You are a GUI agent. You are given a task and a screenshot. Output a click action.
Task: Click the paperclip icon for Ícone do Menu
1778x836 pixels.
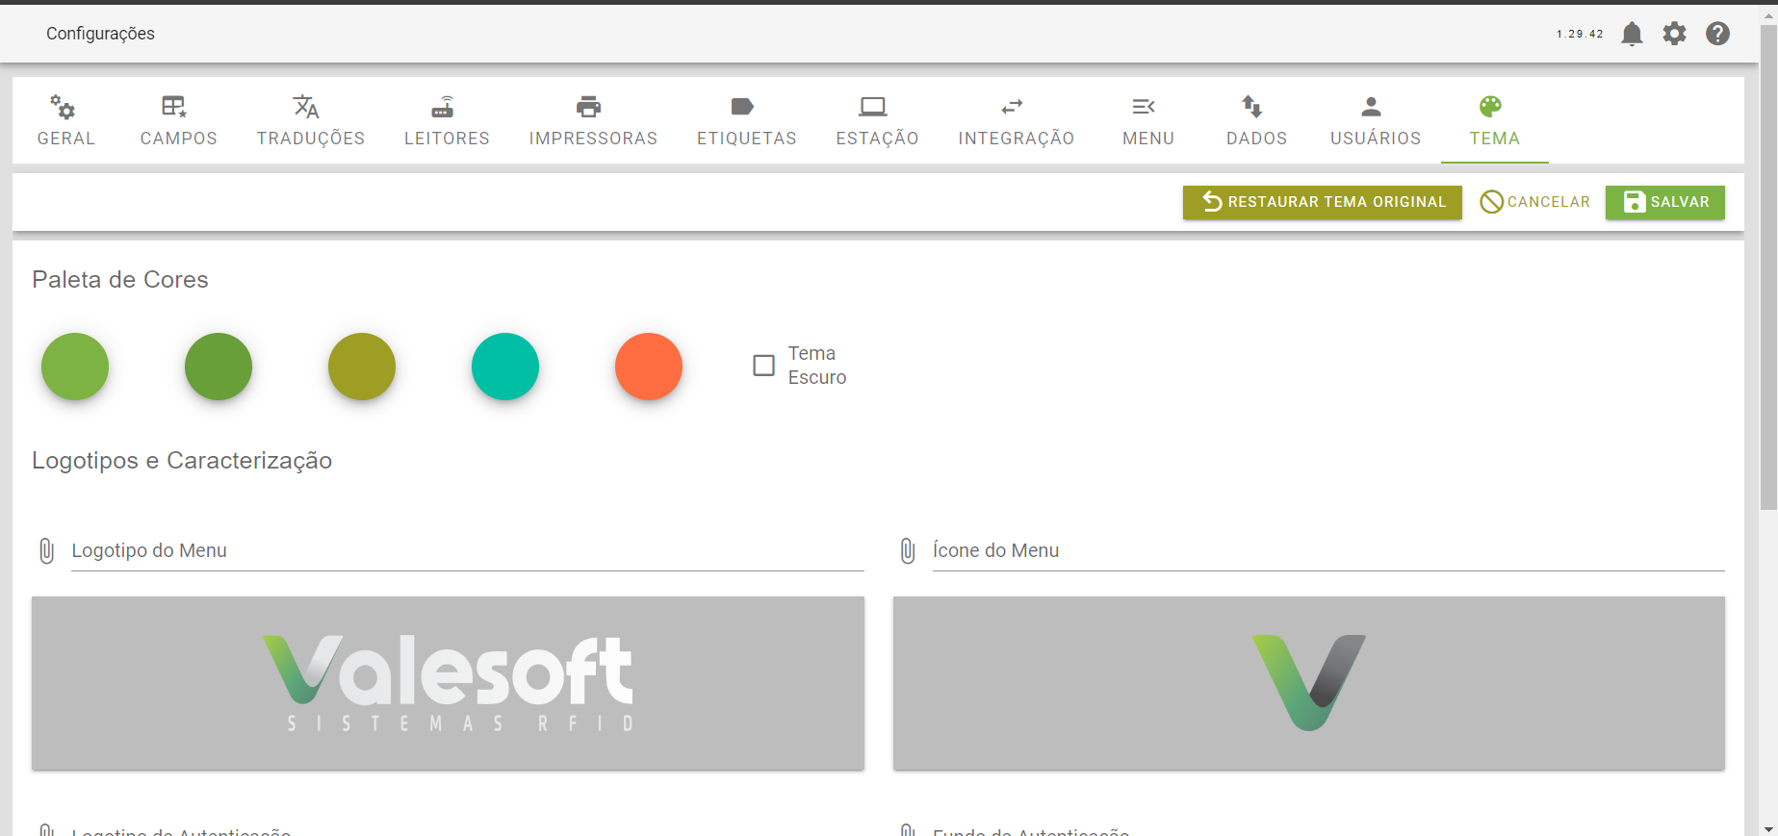tap(908, 550)
